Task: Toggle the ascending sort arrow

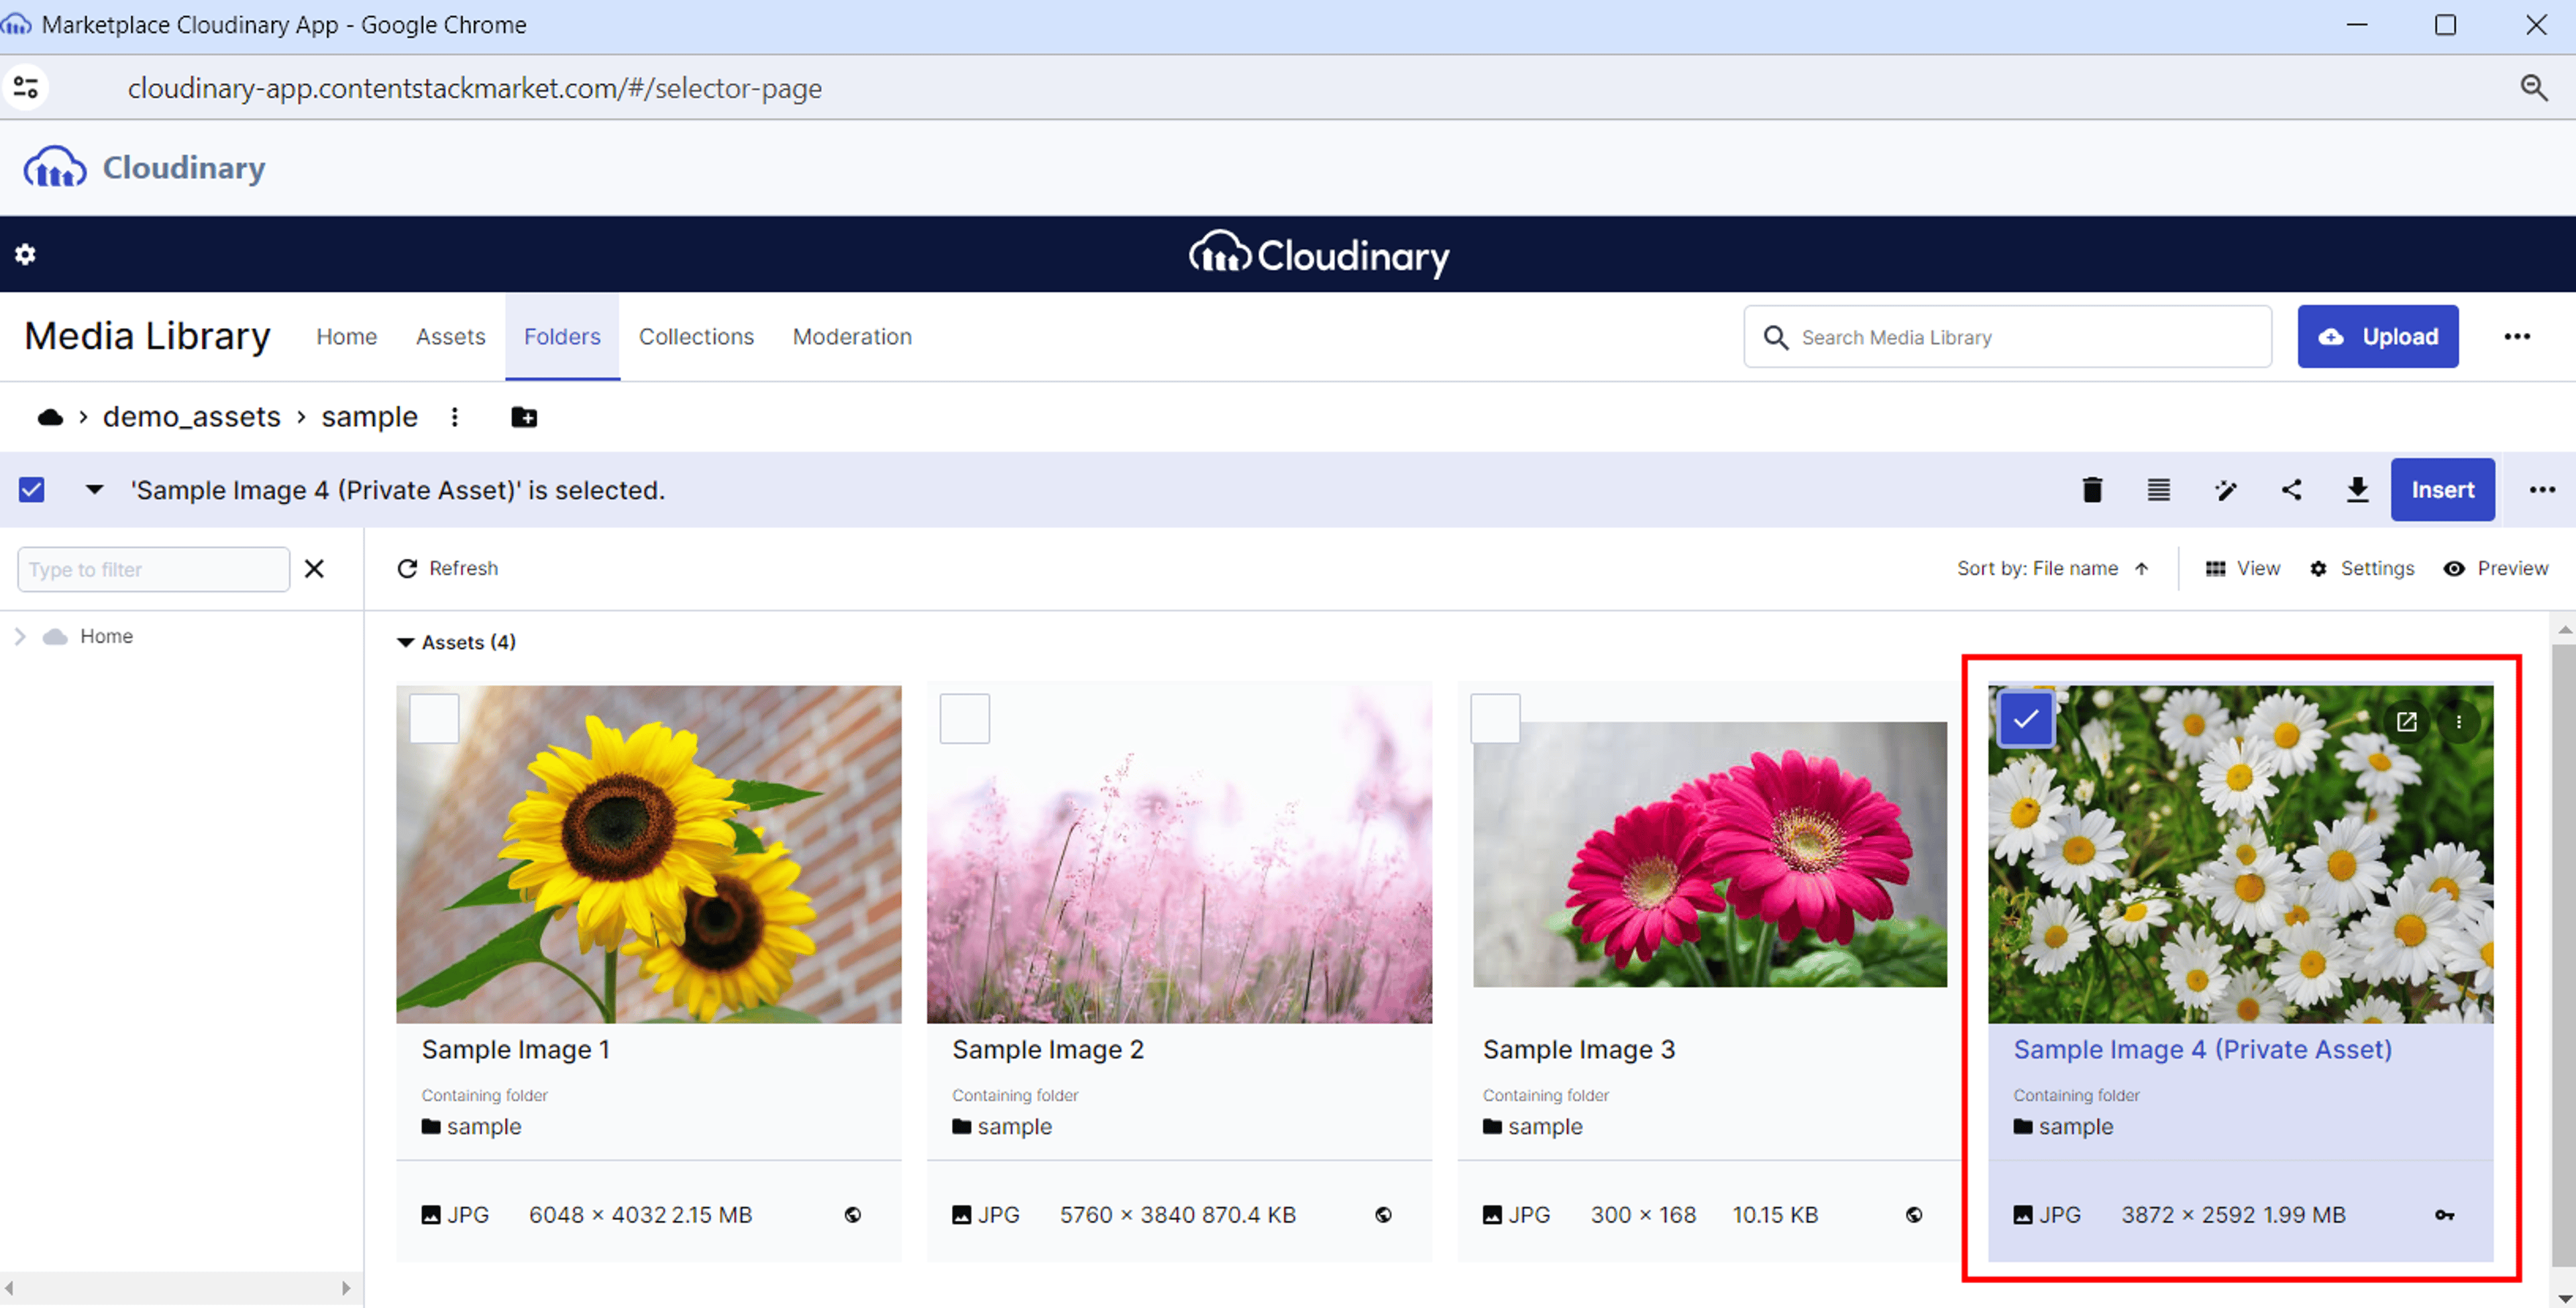Action: (x=2141, y=568)
